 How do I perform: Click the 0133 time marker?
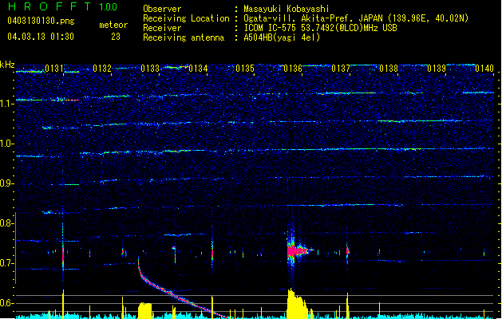(x=150, y=69)
